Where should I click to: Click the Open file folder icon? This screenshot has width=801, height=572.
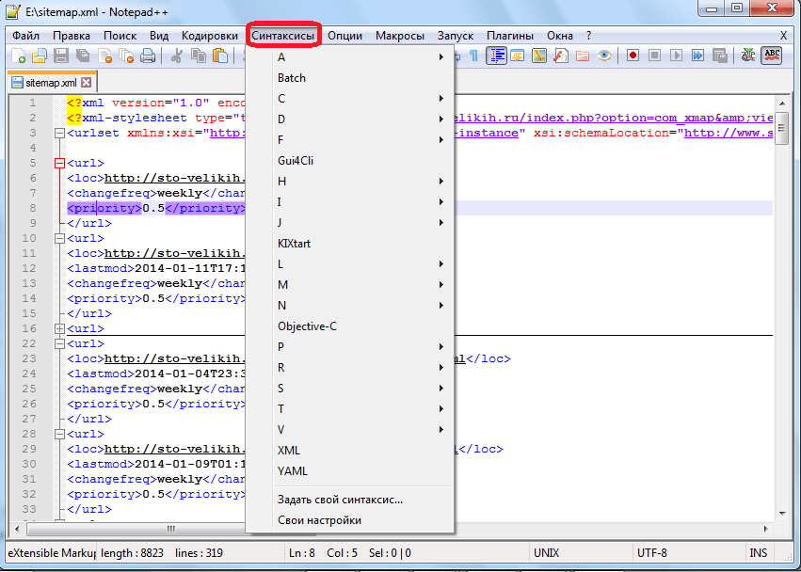[40, 56]
